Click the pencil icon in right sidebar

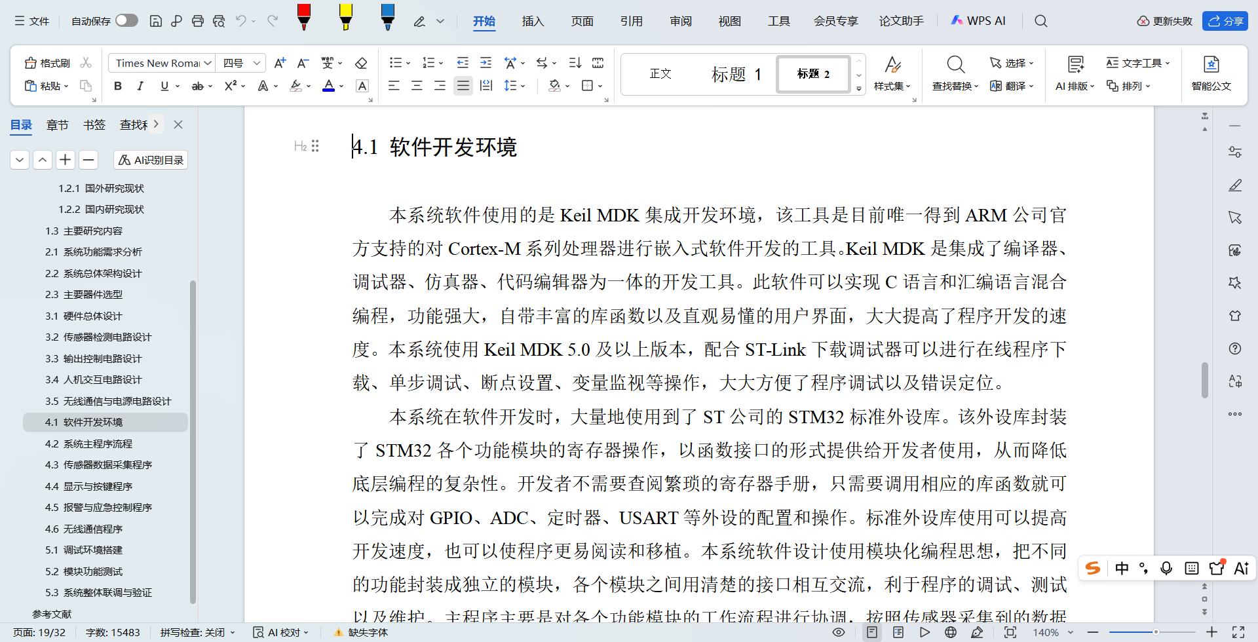click(x=1235, y=185)
